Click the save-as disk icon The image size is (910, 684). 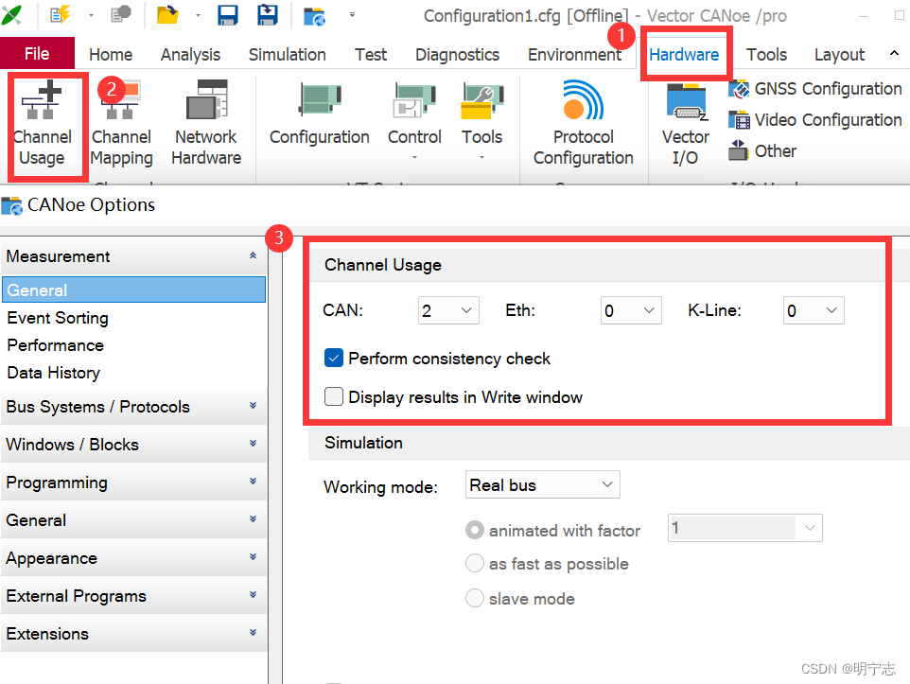coord(267,14)
